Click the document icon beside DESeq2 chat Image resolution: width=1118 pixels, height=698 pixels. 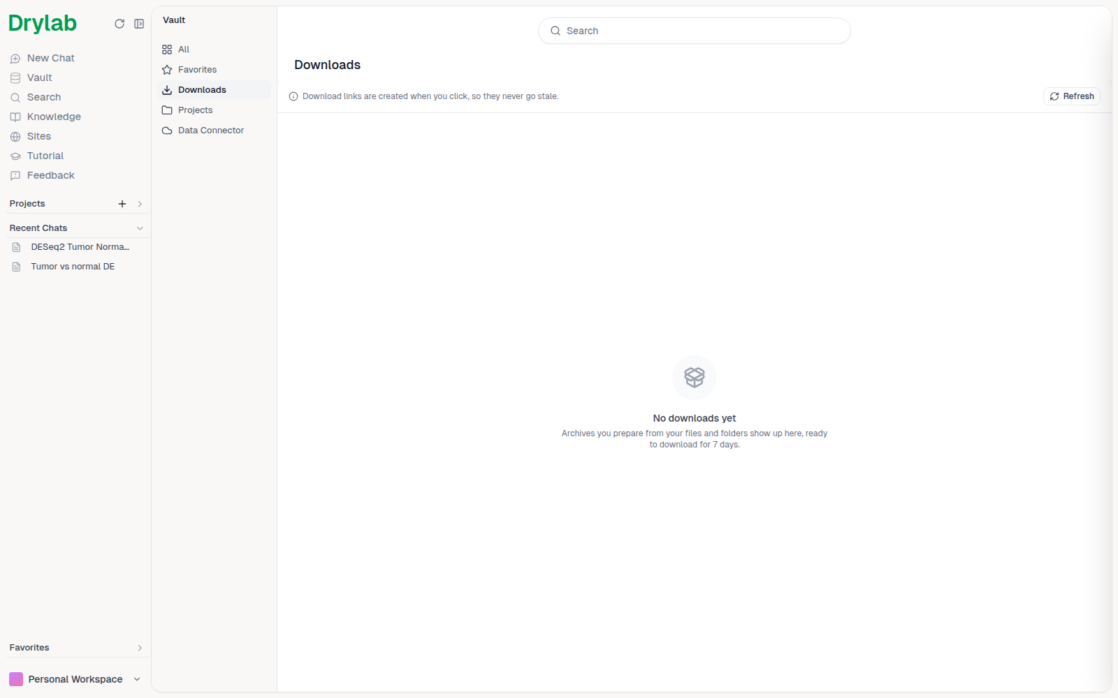(x=17, y=247)
